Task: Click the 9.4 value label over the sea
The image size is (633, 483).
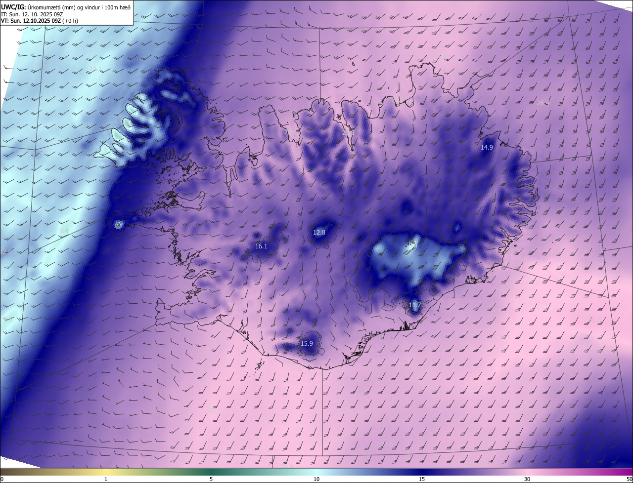Action: (x=64, y=231)
